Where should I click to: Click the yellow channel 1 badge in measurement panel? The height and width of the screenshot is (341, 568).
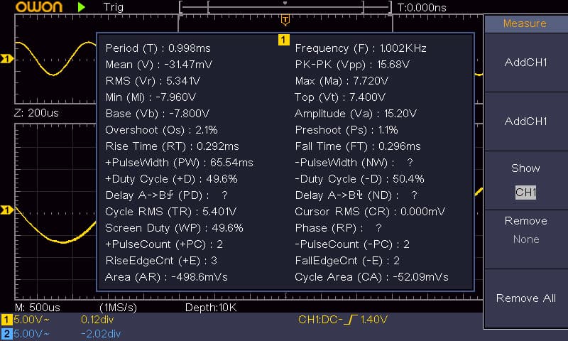point(283,40)
